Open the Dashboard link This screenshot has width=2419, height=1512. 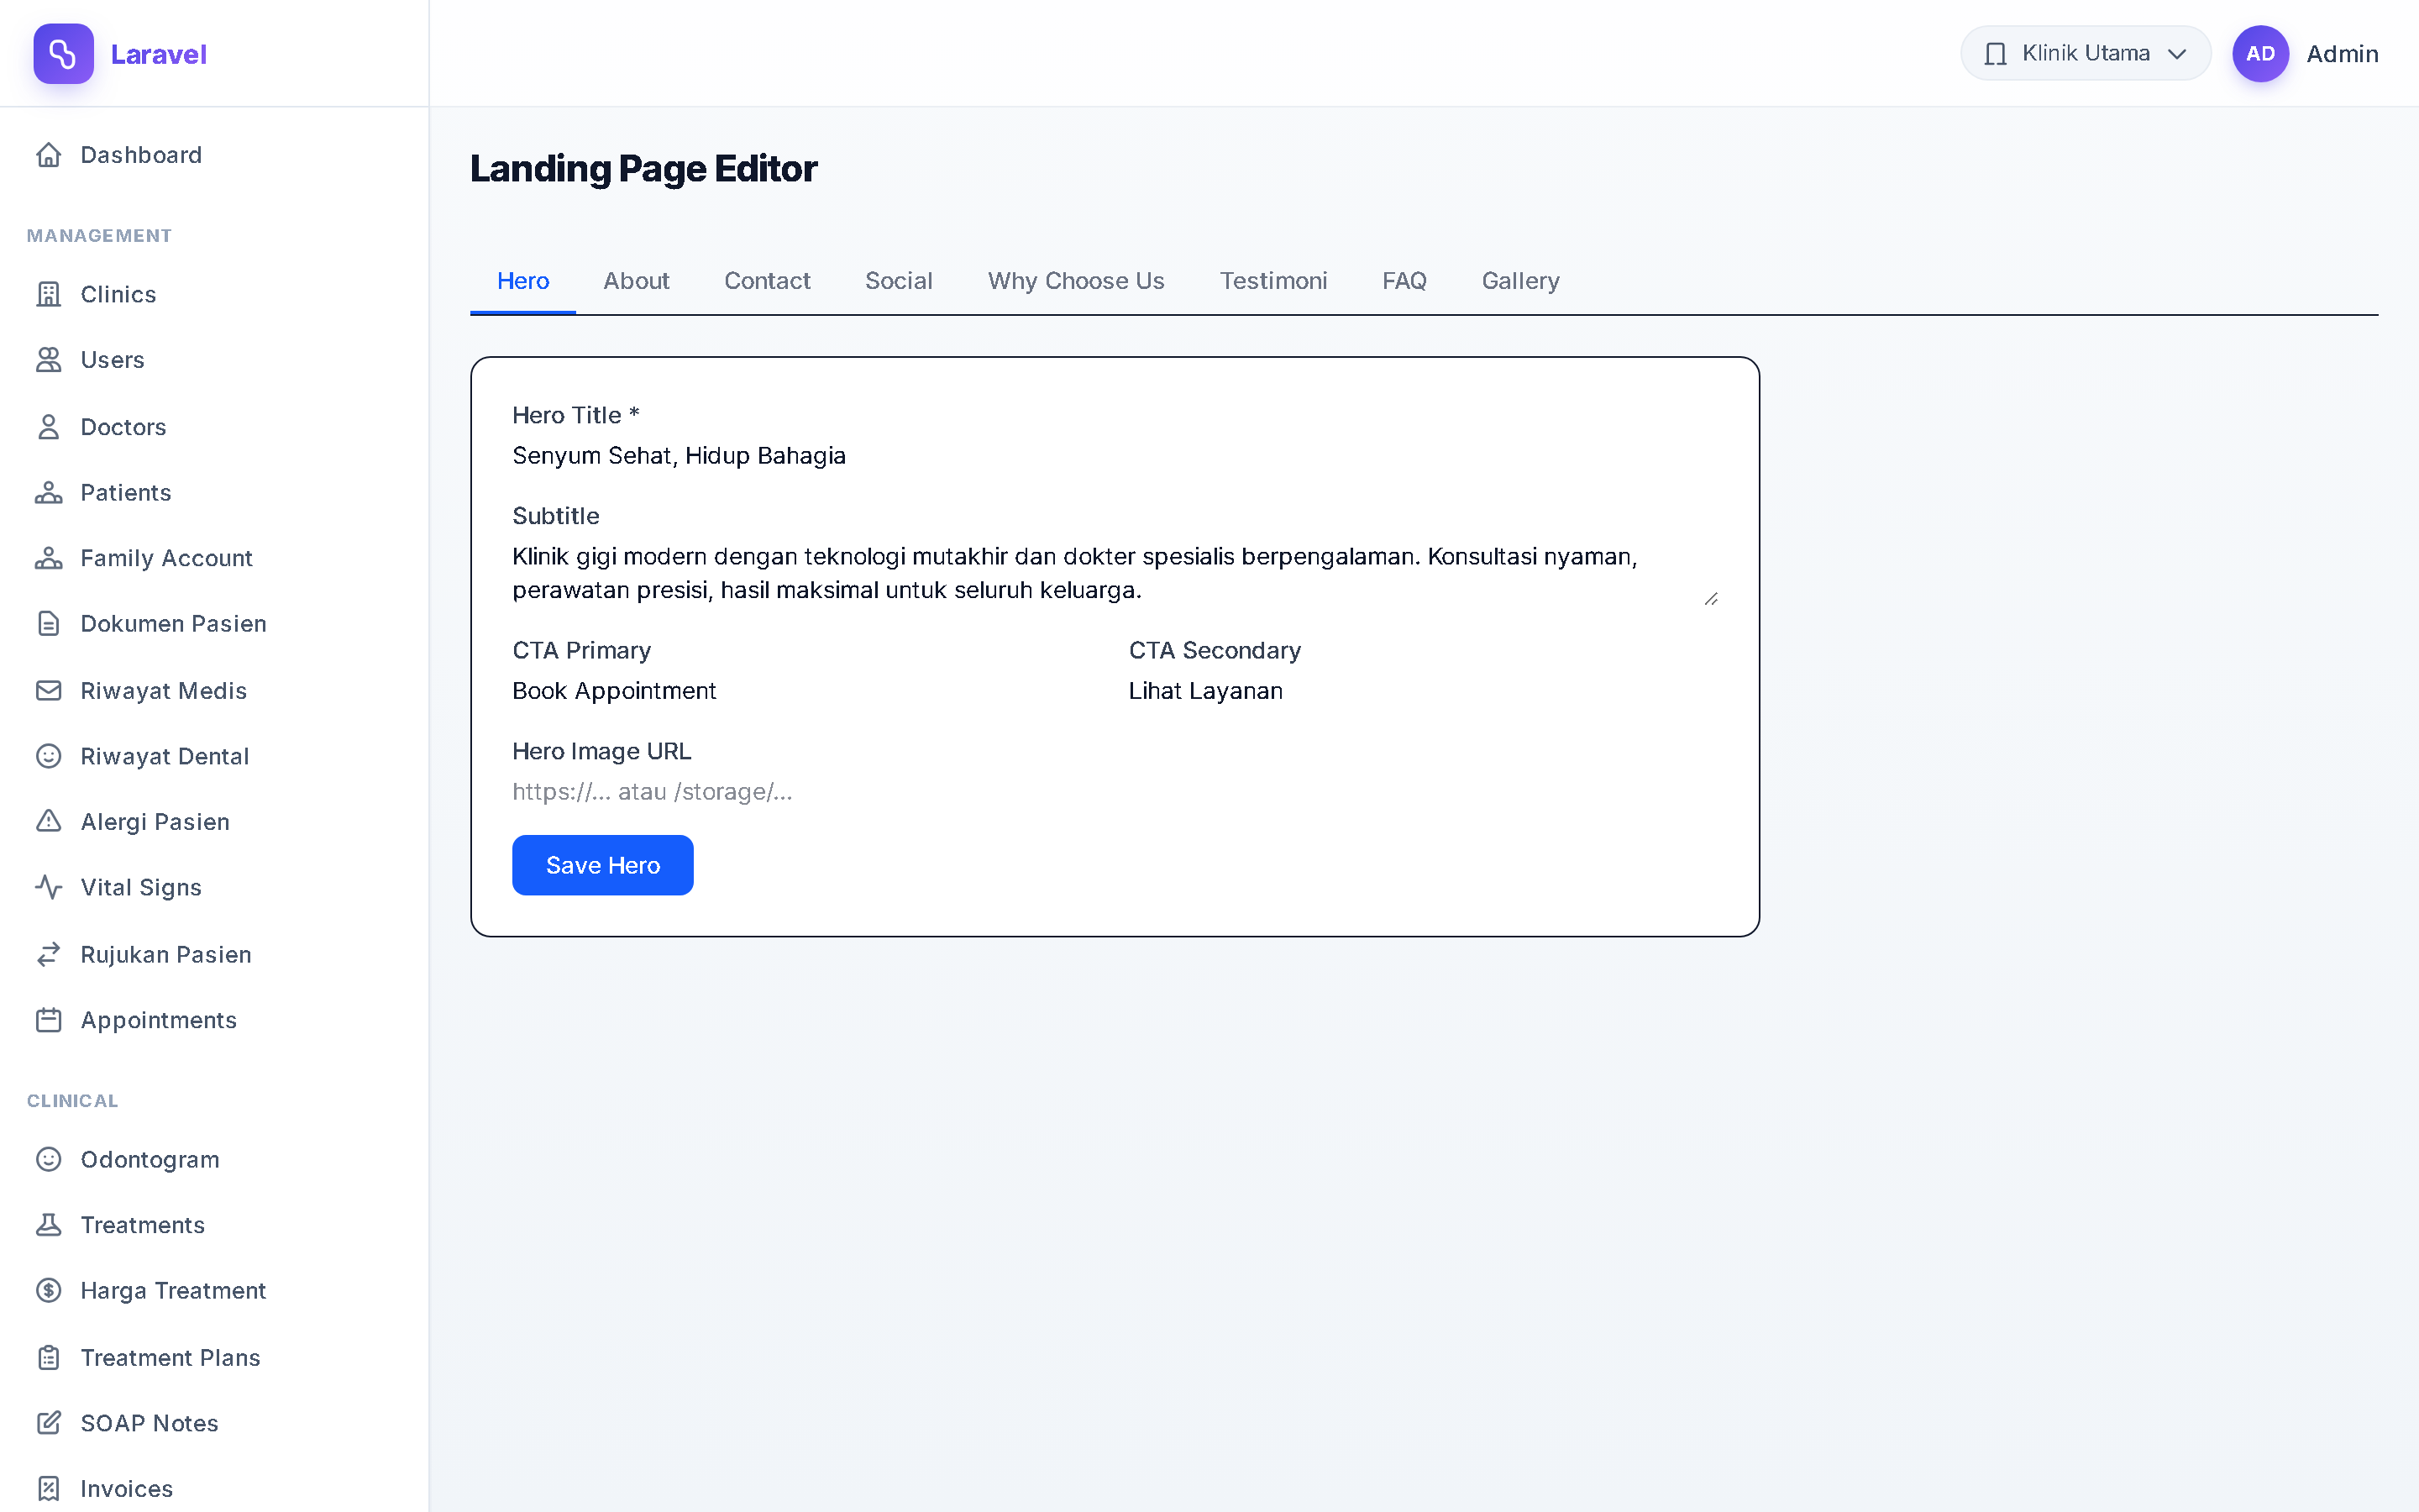214,155
